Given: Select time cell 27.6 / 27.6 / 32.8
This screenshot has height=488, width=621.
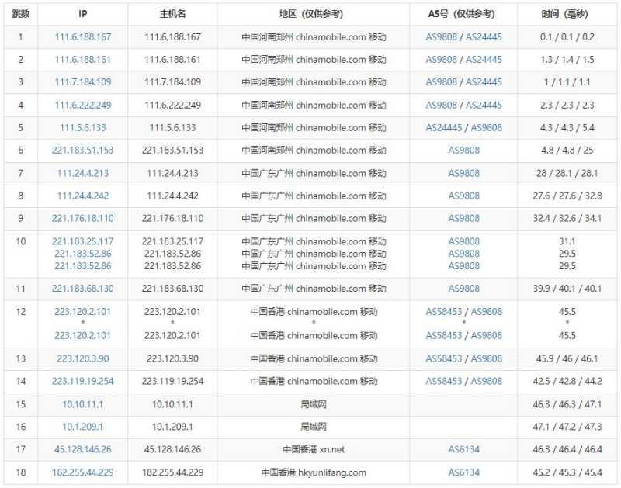Looking at the screenshot, I should pyautogui.click(x=567, y=196).
